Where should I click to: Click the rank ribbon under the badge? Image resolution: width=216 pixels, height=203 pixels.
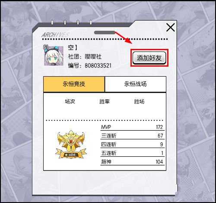(x=71, y=154)
